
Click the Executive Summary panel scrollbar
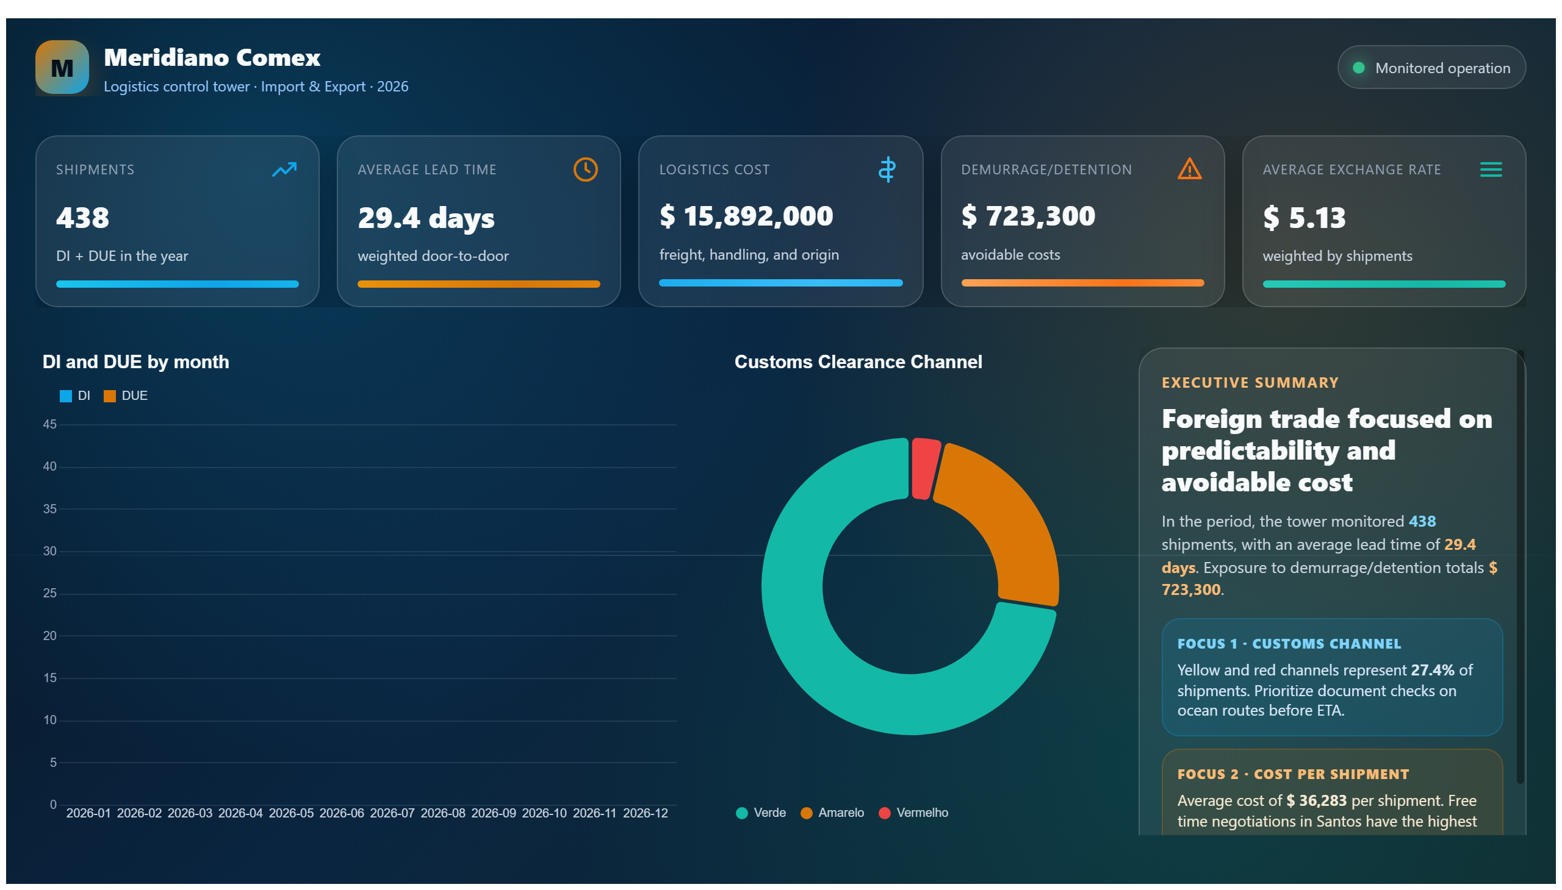(x=1519, y=567)
